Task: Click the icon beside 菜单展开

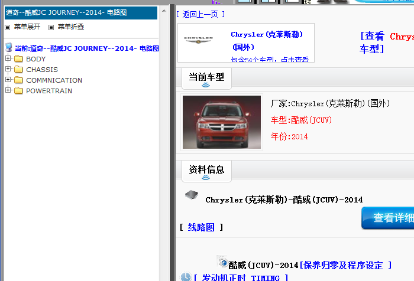Action: 7,27
